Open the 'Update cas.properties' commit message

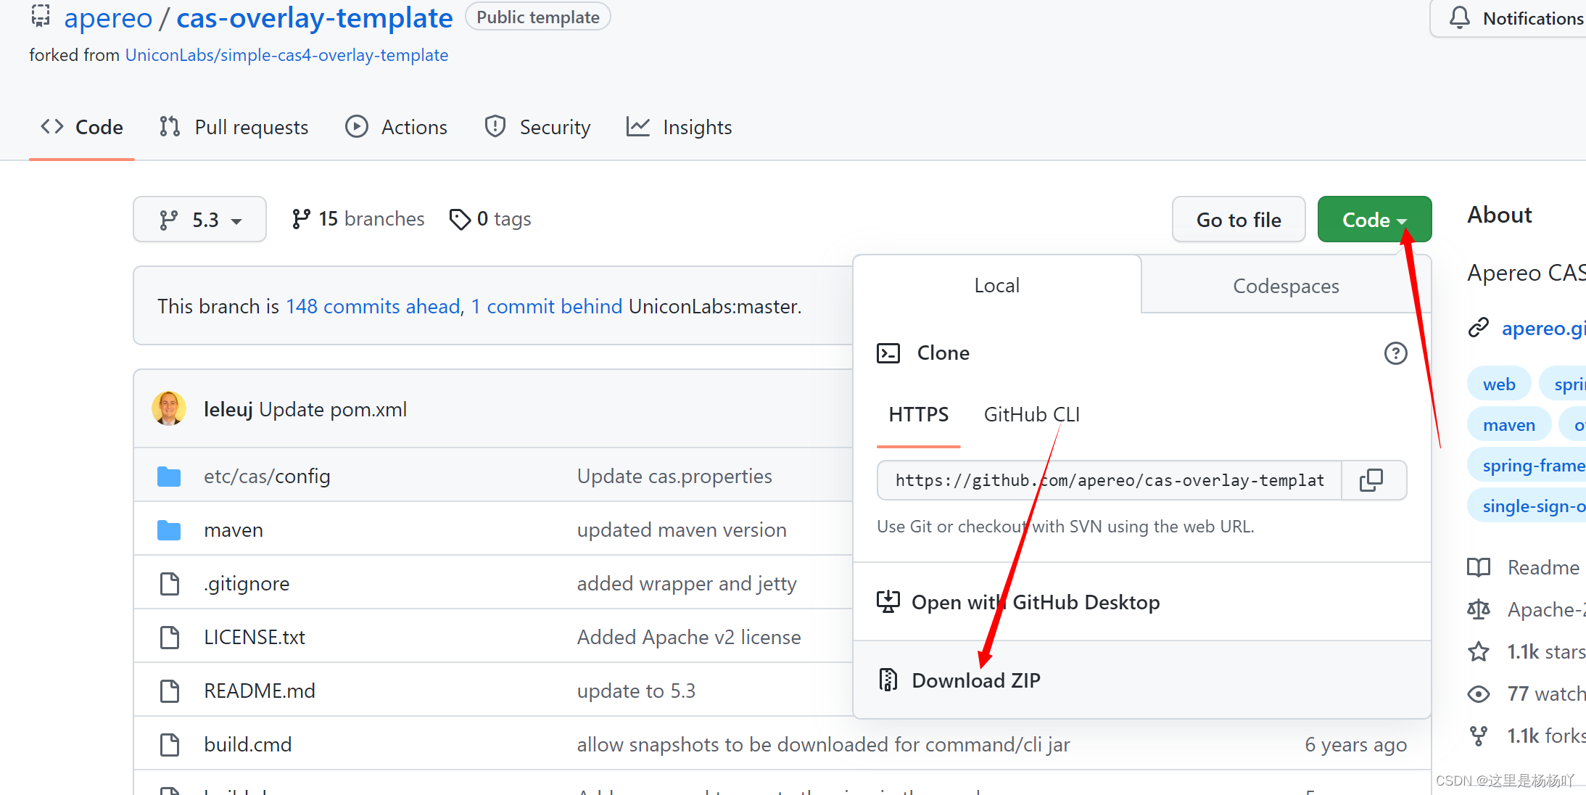coord(674,476)
